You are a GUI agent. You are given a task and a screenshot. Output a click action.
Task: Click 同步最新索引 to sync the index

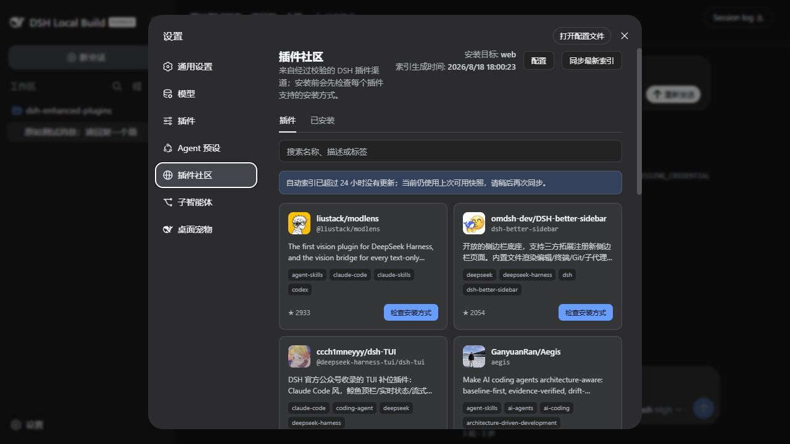coord(592,60)
